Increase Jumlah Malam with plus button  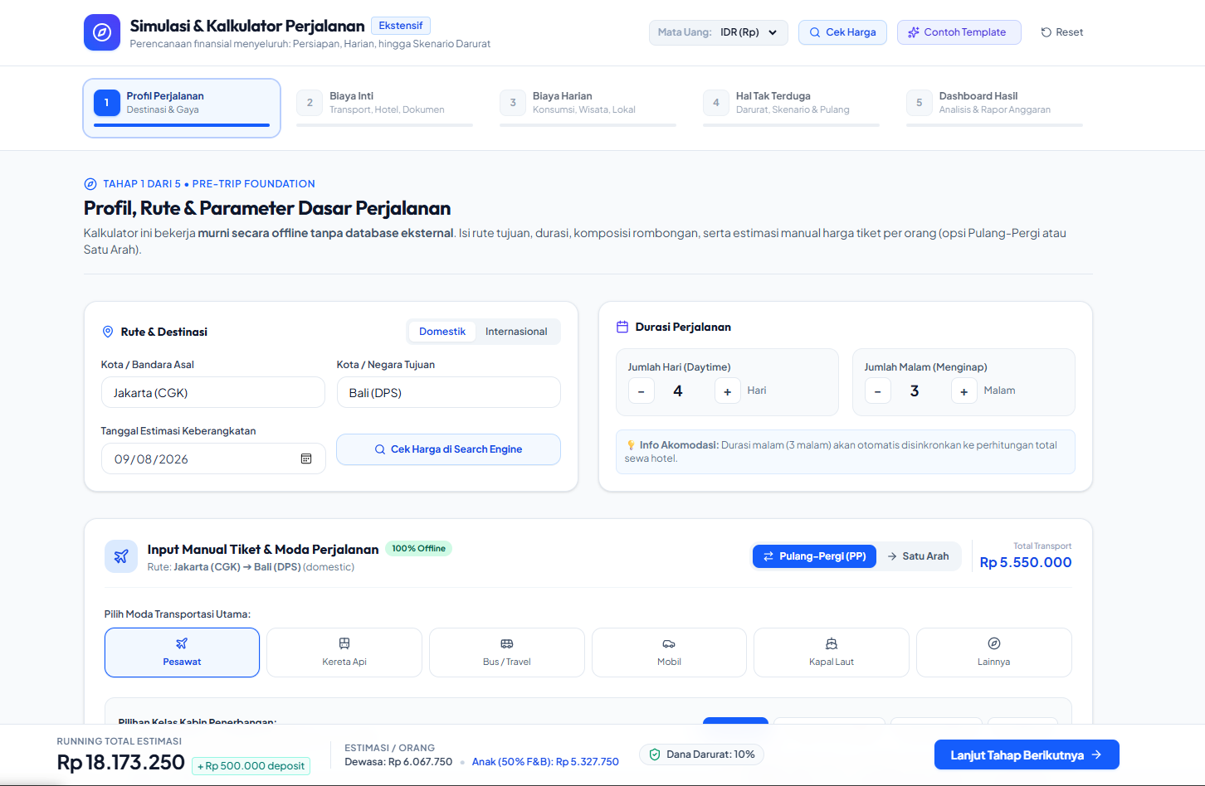(964, 391)
